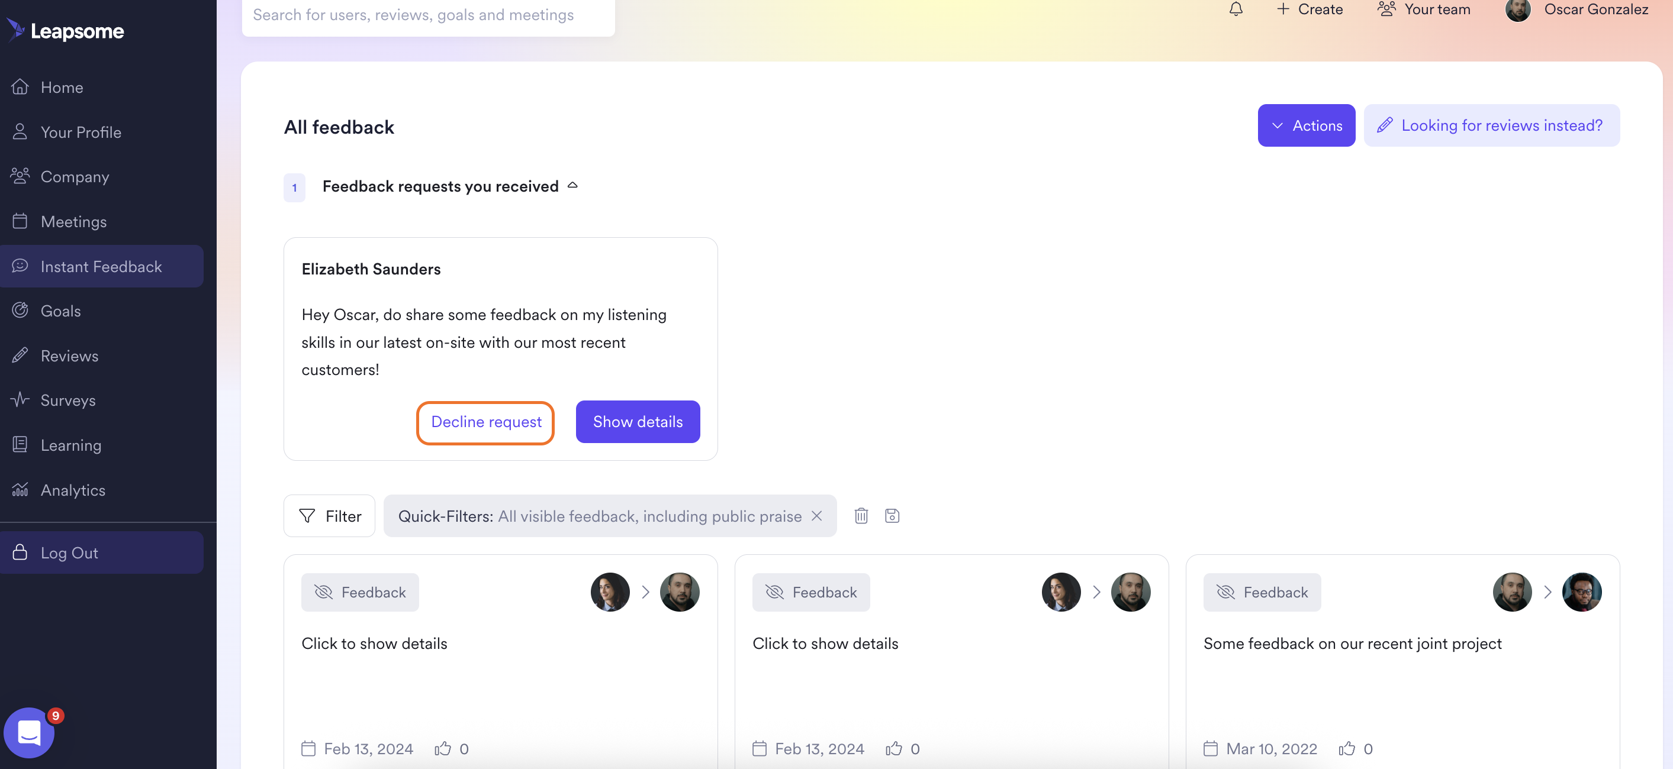
Task: Click the Quick-Filters all visible feedback chip
Action: [610, 516]
